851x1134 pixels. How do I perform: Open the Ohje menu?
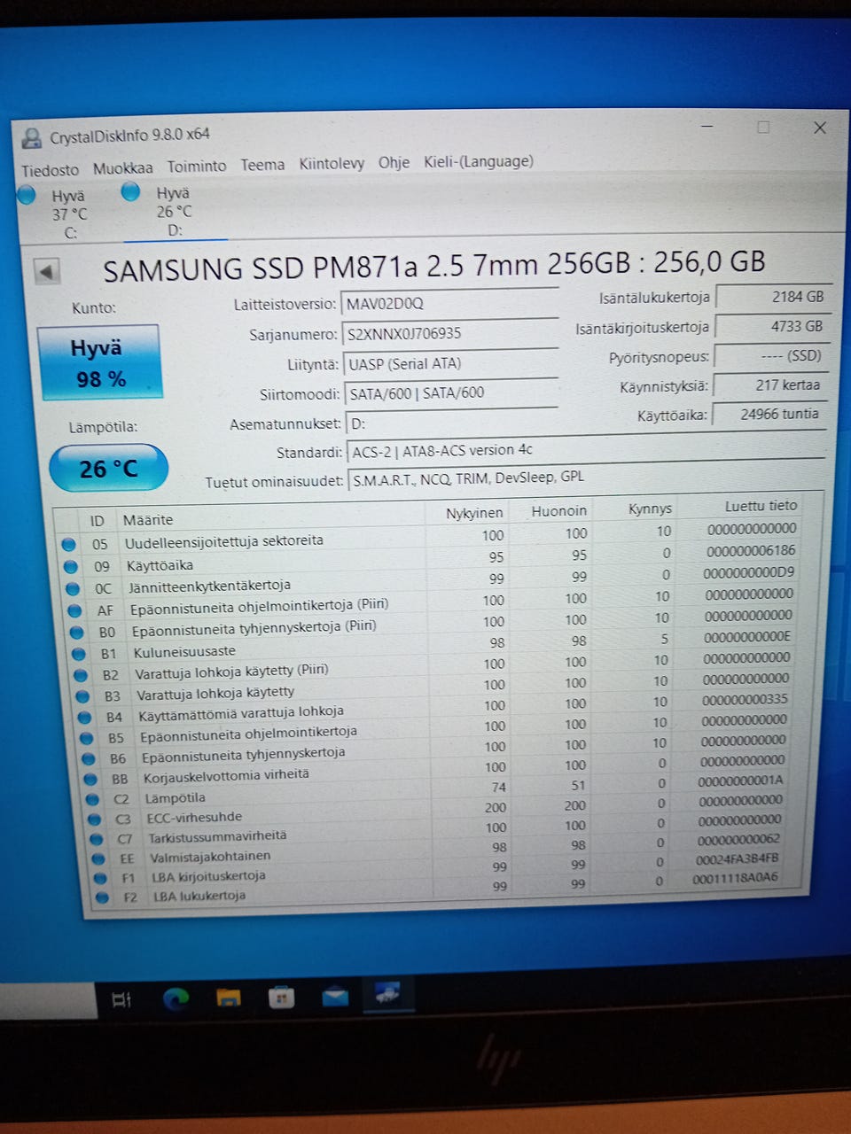coord(394,163)
